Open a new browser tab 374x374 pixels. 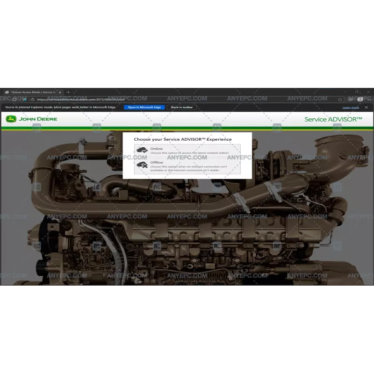(x=68, y=92)
